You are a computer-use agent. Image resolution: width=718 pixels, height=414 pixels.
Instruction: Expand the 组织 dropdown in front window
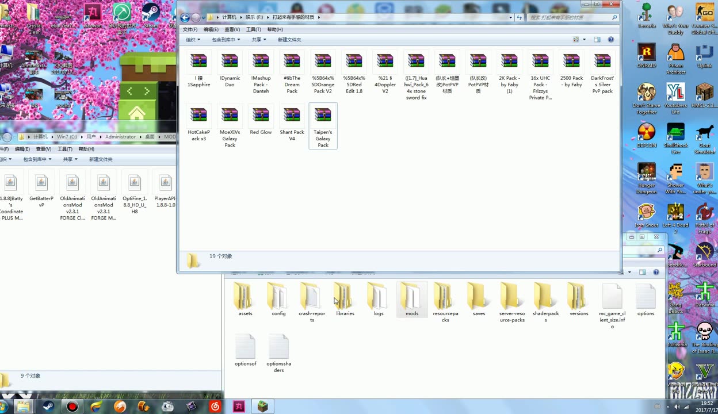point(193,40)
